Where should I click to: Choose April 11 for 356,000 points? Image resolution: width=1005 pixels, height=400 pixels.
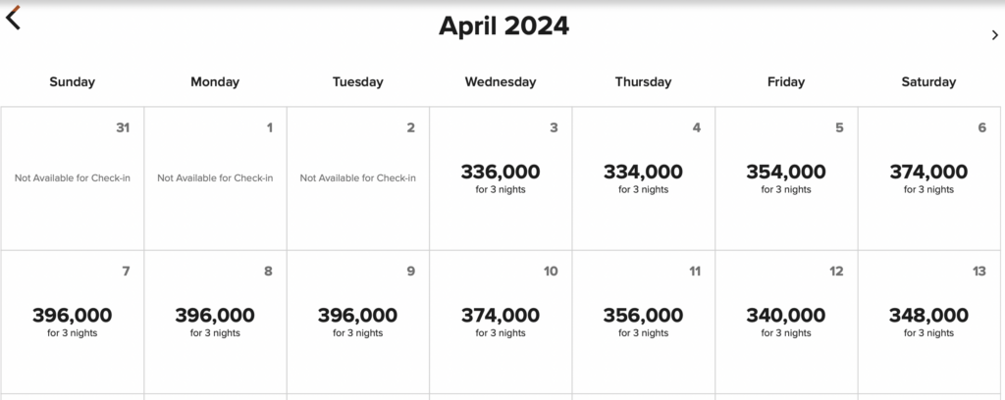(x=643, y=321)
